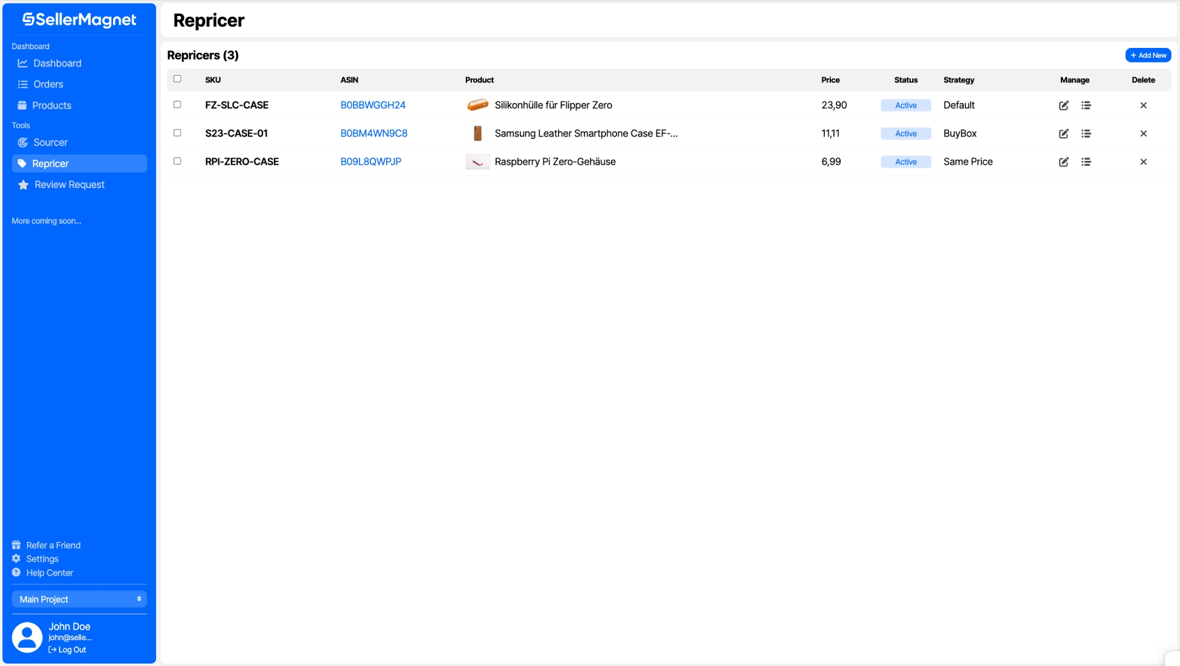Click the Settings gear in sidebar
This screenshot has width=1180, height=666.
point(17,558)
